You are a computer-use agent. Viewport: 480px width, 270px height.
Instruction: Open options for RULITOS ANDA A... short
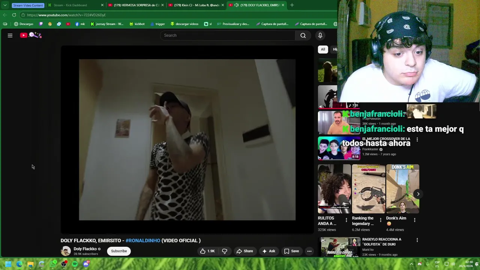click(x=346, y=220)
